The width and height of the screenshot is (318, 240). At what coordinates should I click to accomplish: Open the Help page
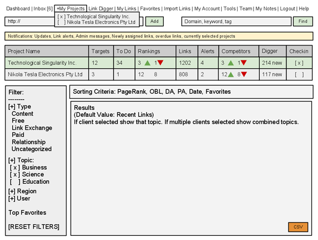tap(304, 9)
